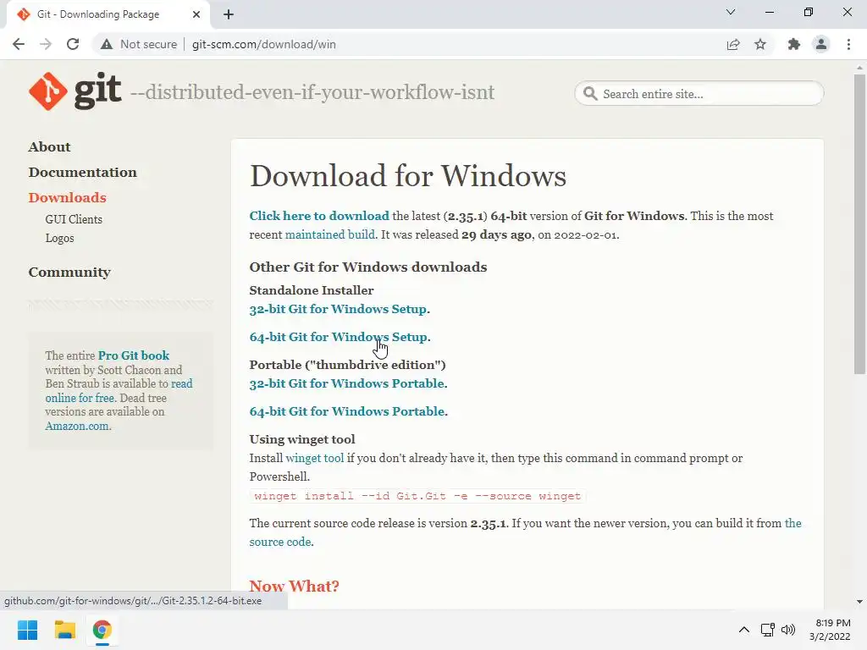The image size is (867, 650).
Task: Open the network icon in the tray
Action: [x=767, y=630]
